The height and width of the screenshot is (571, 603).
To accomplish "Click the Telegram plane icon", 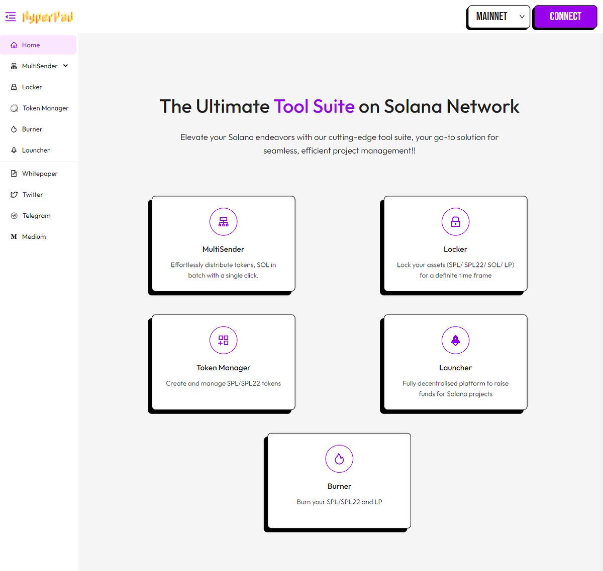I will [x=14, y=216].
